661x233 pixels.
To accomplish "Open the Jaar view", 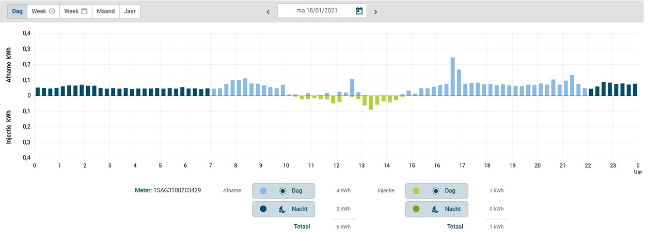I will pyautogui.click(x=130, y=11).
